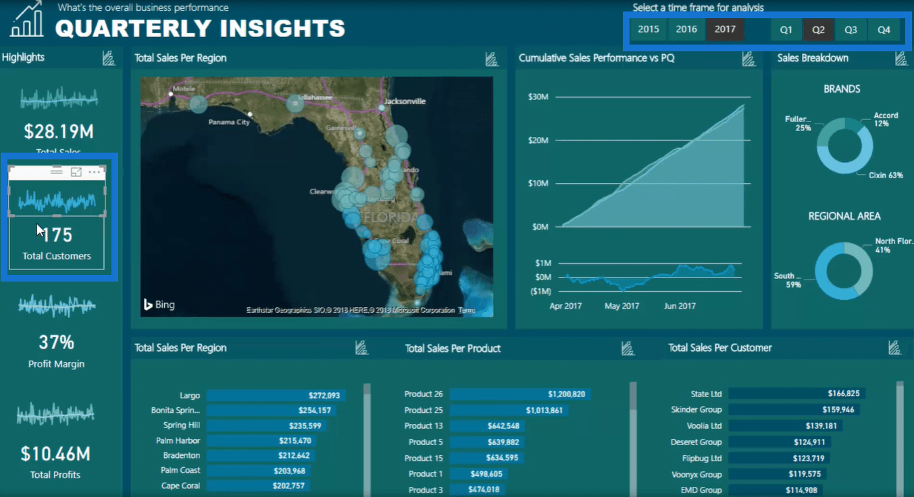Click the Total Customers sparkline chart
Screen dimensions: 914x497
pos(57,201)
